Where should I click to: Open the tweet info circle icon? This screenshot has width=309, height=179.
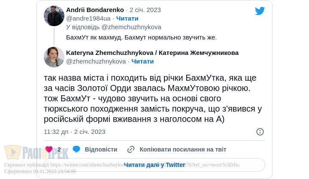260,132
